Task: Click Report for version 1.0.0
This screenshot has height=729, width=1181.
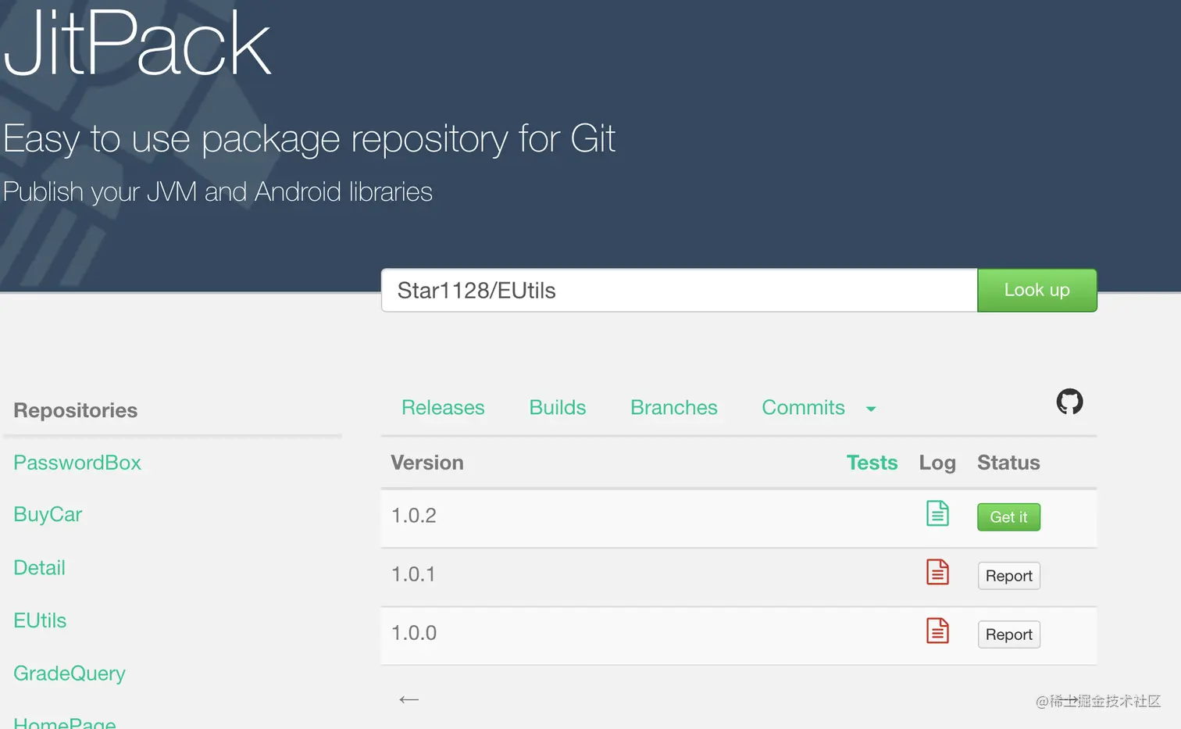Action: click(1008, 634)
